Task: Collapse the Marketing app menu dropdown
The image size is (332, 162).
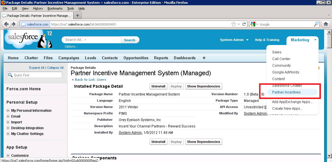Action: 315,40
